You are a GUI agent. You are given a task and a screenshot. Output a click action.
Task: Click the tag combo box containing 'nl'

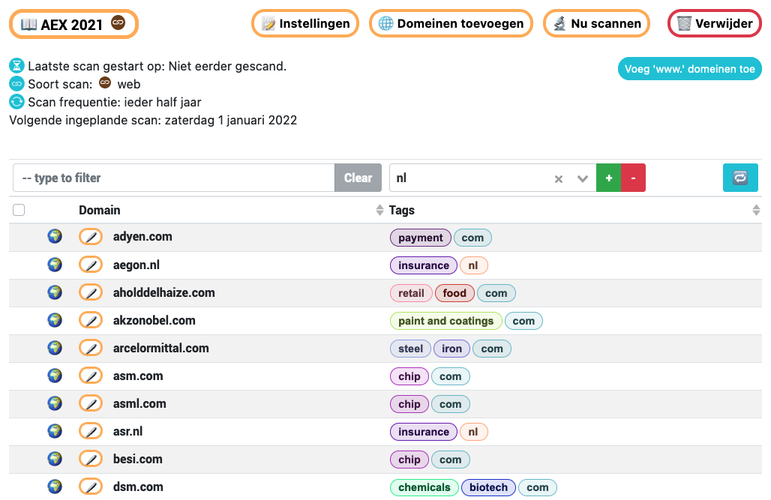click(x=493, y=178)
